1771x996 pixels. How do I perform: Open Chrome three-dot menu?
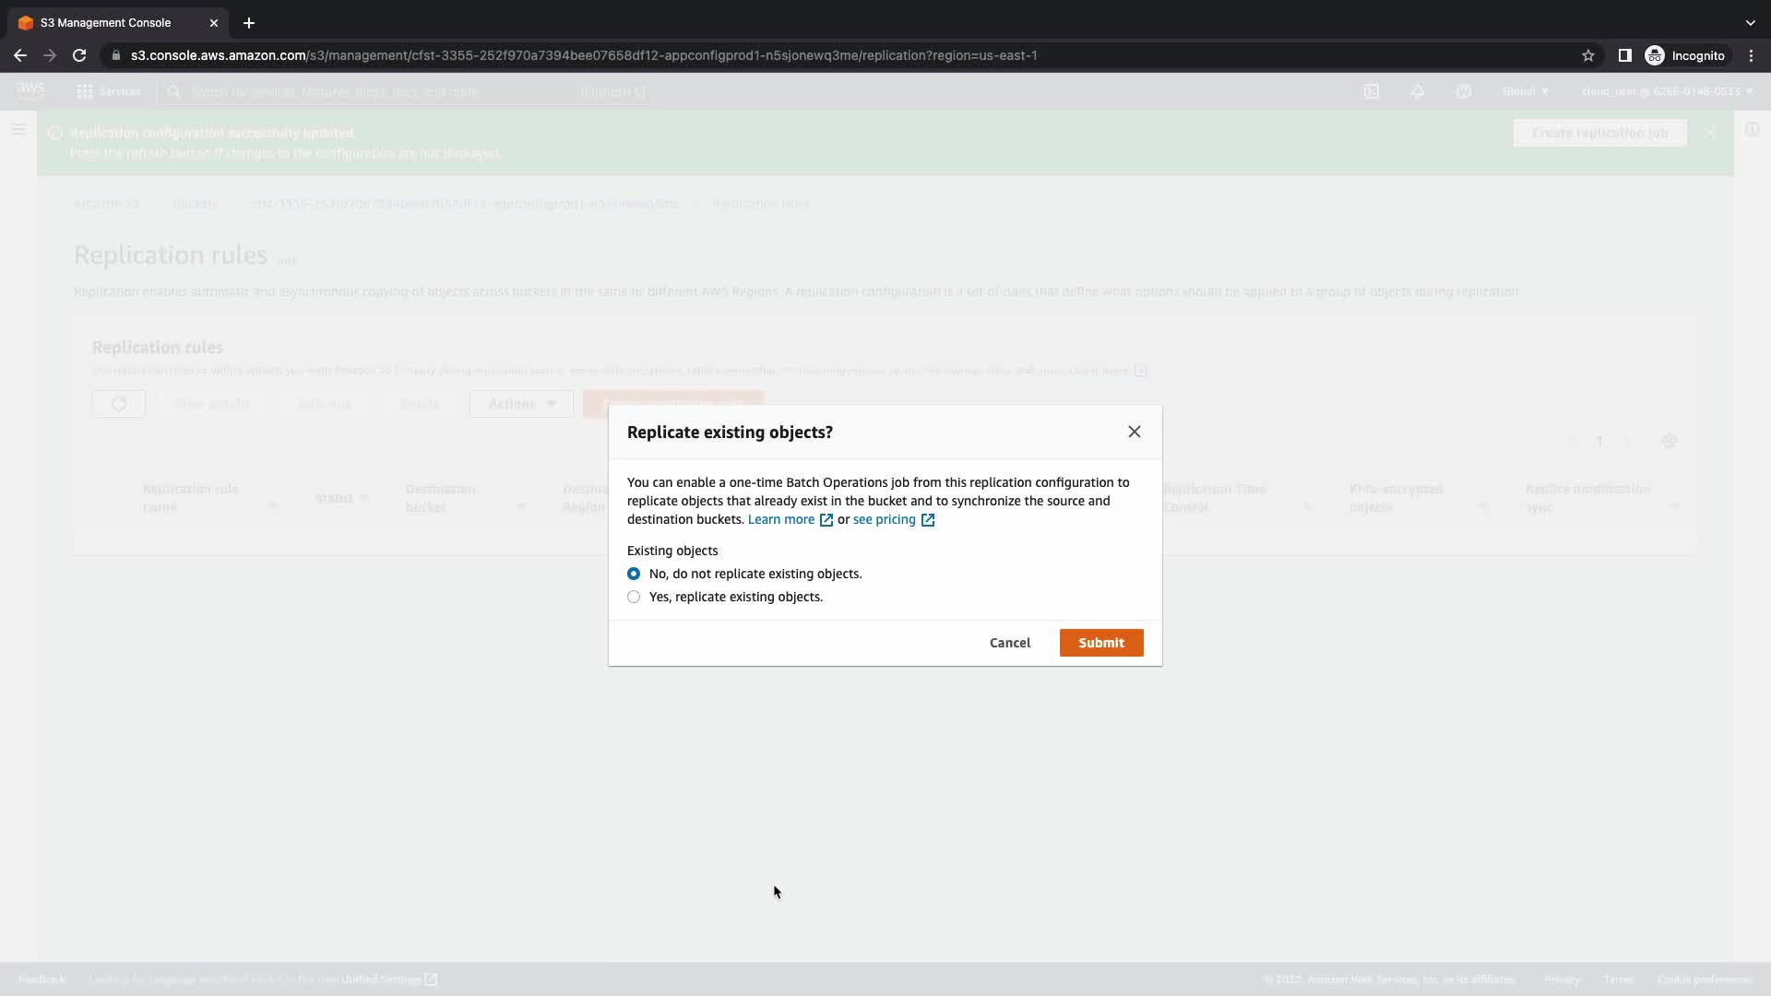click(1751, 55)
